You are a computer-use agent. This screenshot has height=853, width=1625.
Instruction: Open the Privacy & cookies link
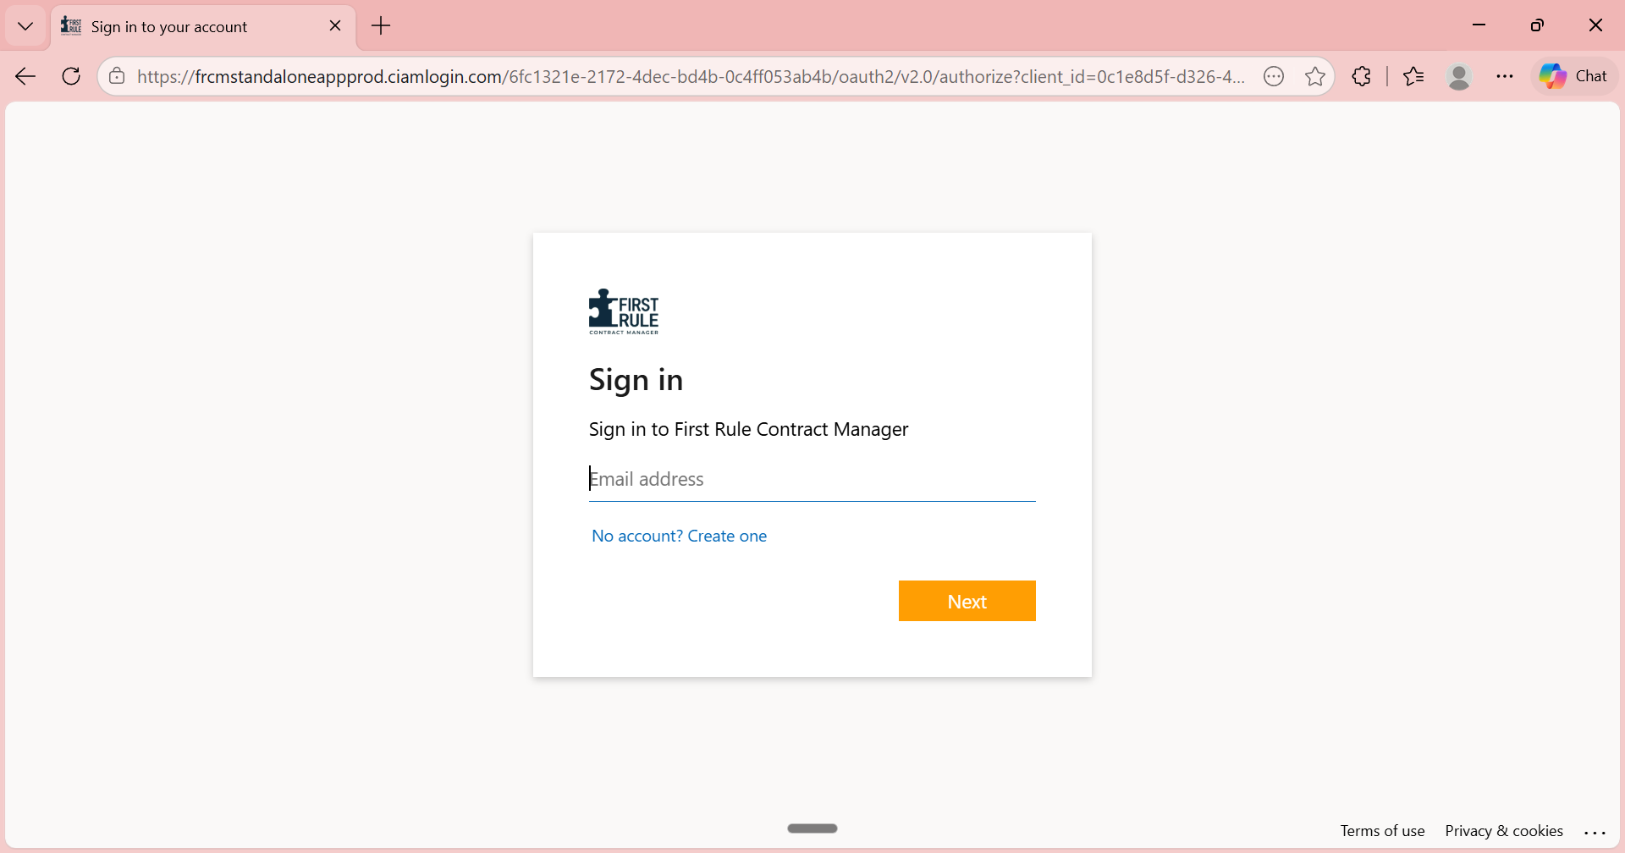click(x=1504, y=831)
